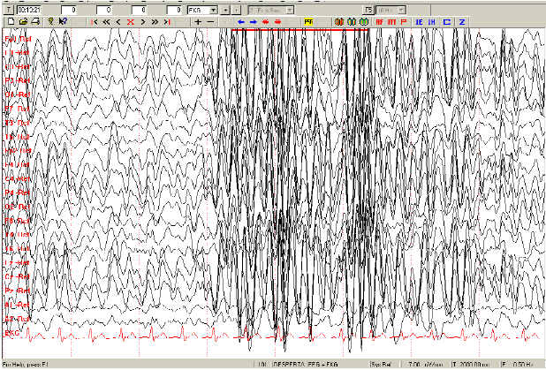Step back one page

[x=118, y=22]
